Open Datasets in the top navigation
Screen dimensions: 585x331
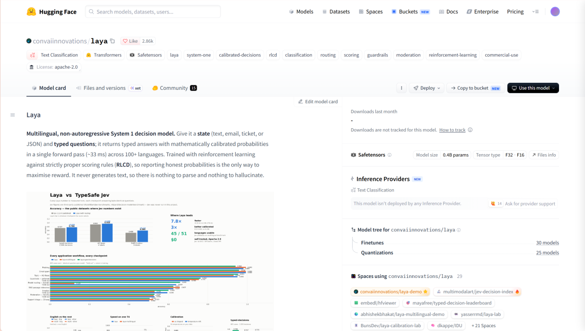[x=336, y=11]
